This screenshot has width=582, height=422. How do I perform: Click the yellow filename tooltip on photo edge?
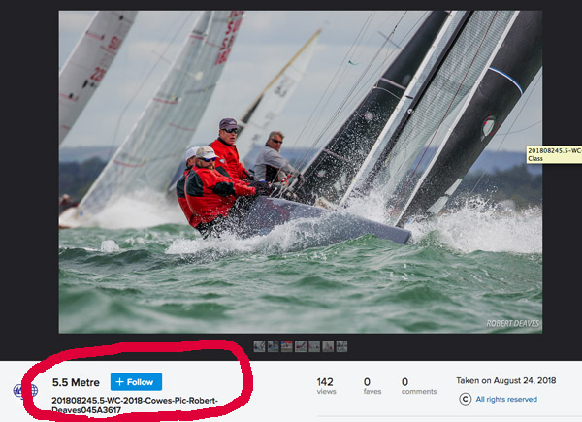[554, 154]
